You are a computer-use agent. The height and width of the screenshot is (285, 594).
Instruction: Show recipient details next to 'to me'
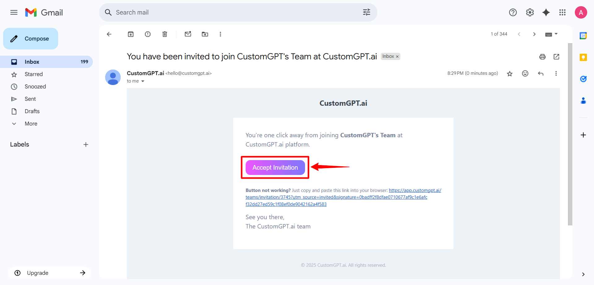(143, 81)
